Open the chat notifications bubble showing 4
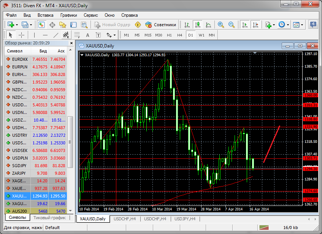The image size is (322, 234). [x=313, y=25]
